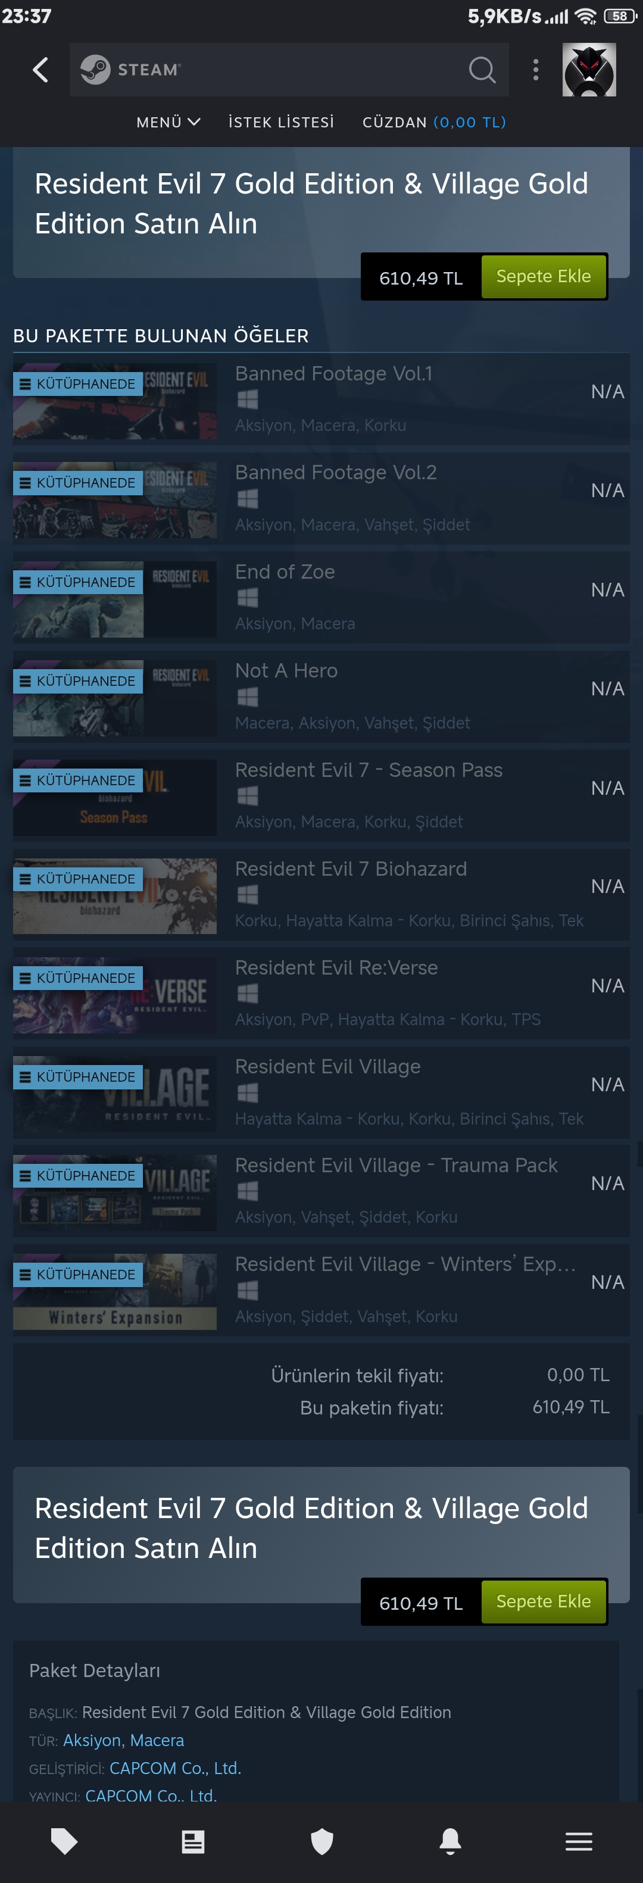The image size is (643, 1883).
Task: Open CÜZDAN wallet balance
Action: [434, 122]
